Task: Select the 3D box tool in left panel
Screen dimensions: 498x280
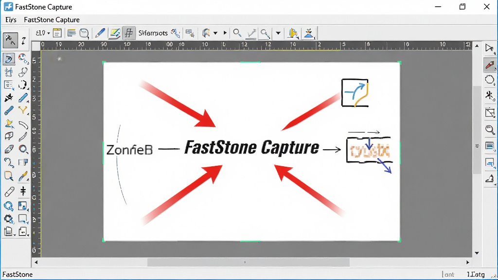Action: coord(9,137)
